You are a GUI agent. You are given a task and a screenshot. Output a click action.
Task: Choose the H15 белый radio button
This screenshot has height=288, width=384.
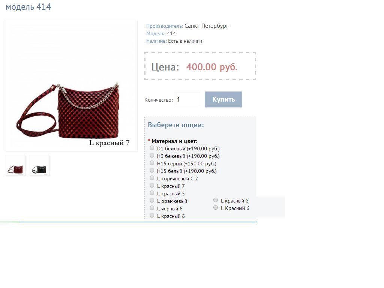click(152, 171)
